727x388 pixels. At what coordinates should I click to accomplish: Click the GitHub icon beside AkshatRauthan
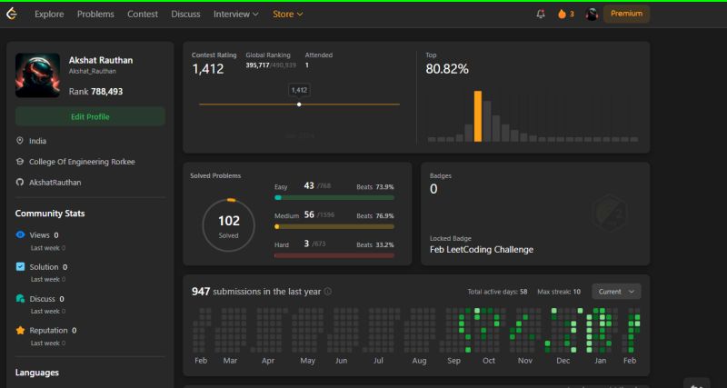point(19,182)
